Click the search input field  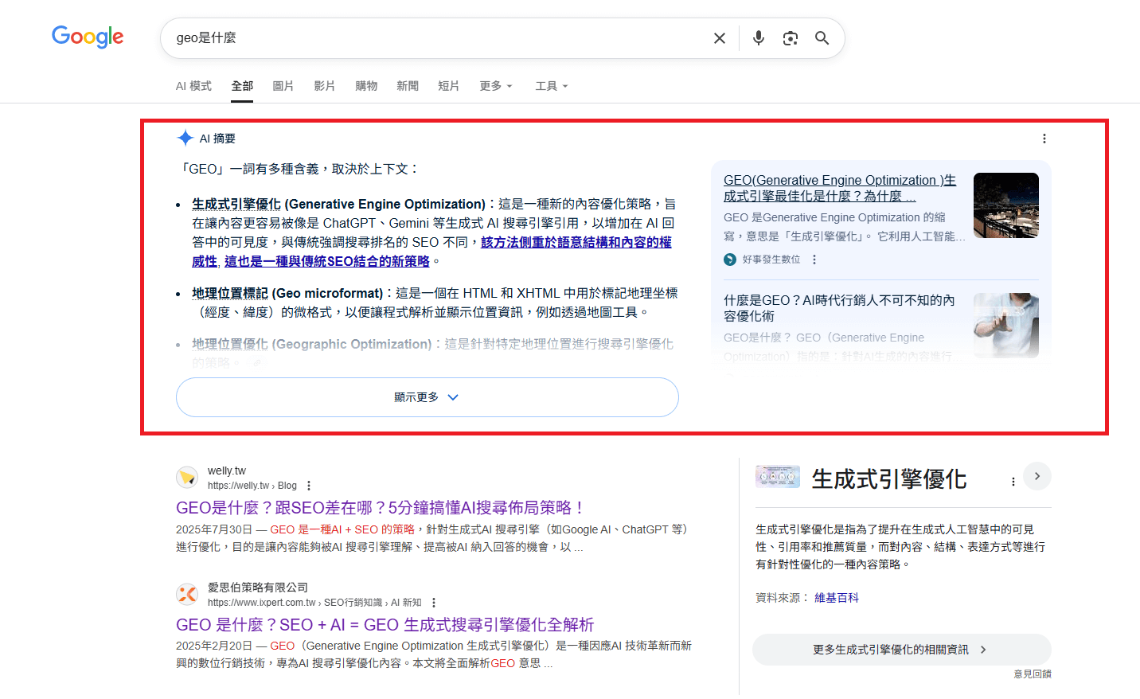438,38
